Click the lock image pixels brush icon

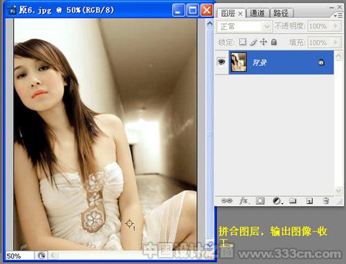pyautogui.click(x=253, y=42)
